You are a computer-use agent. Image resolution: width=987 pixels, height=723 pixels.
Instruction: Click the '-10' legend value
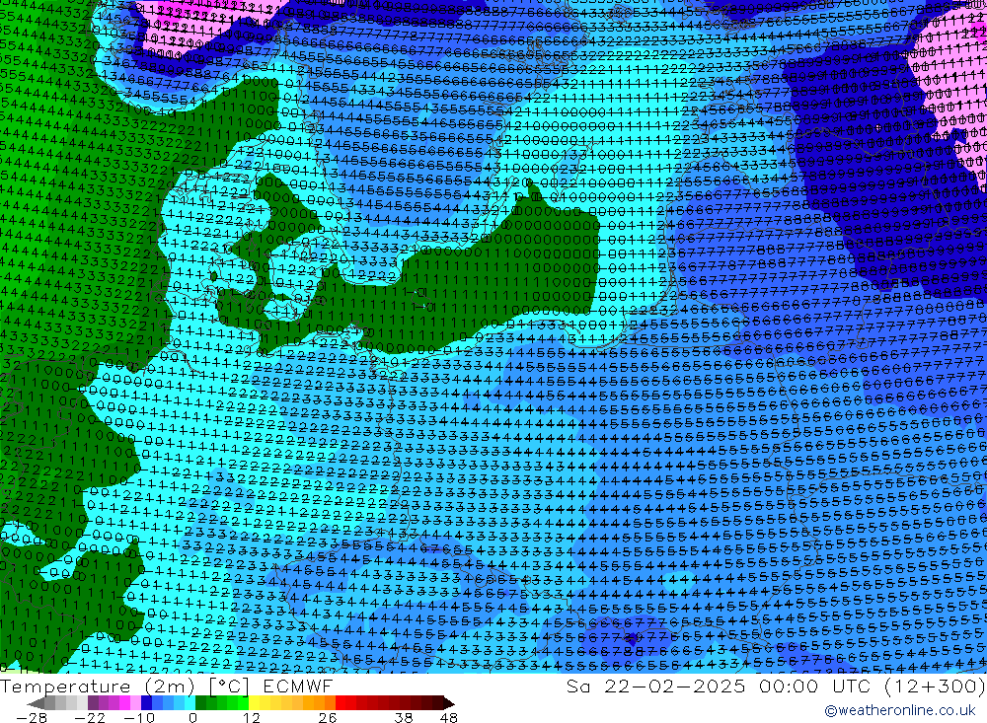(139, 717)
